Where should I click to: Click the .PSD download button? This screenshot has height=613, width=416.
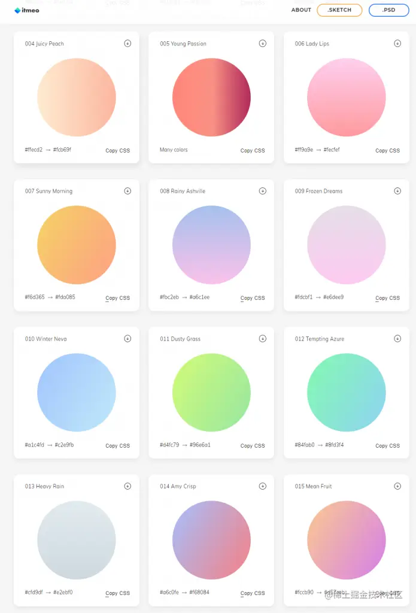[x=389, y=10]
